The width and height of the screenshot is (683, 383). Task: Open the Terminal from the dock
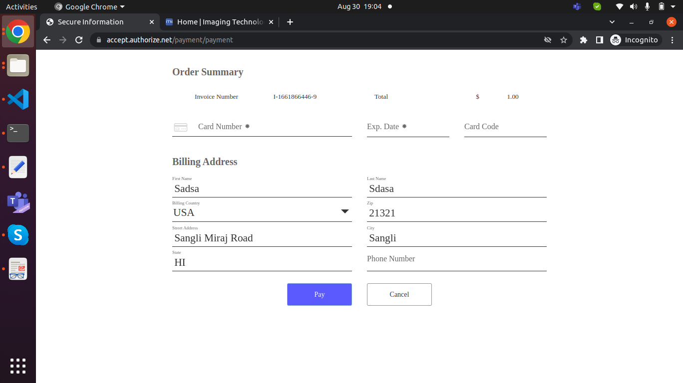coord(18,133)
